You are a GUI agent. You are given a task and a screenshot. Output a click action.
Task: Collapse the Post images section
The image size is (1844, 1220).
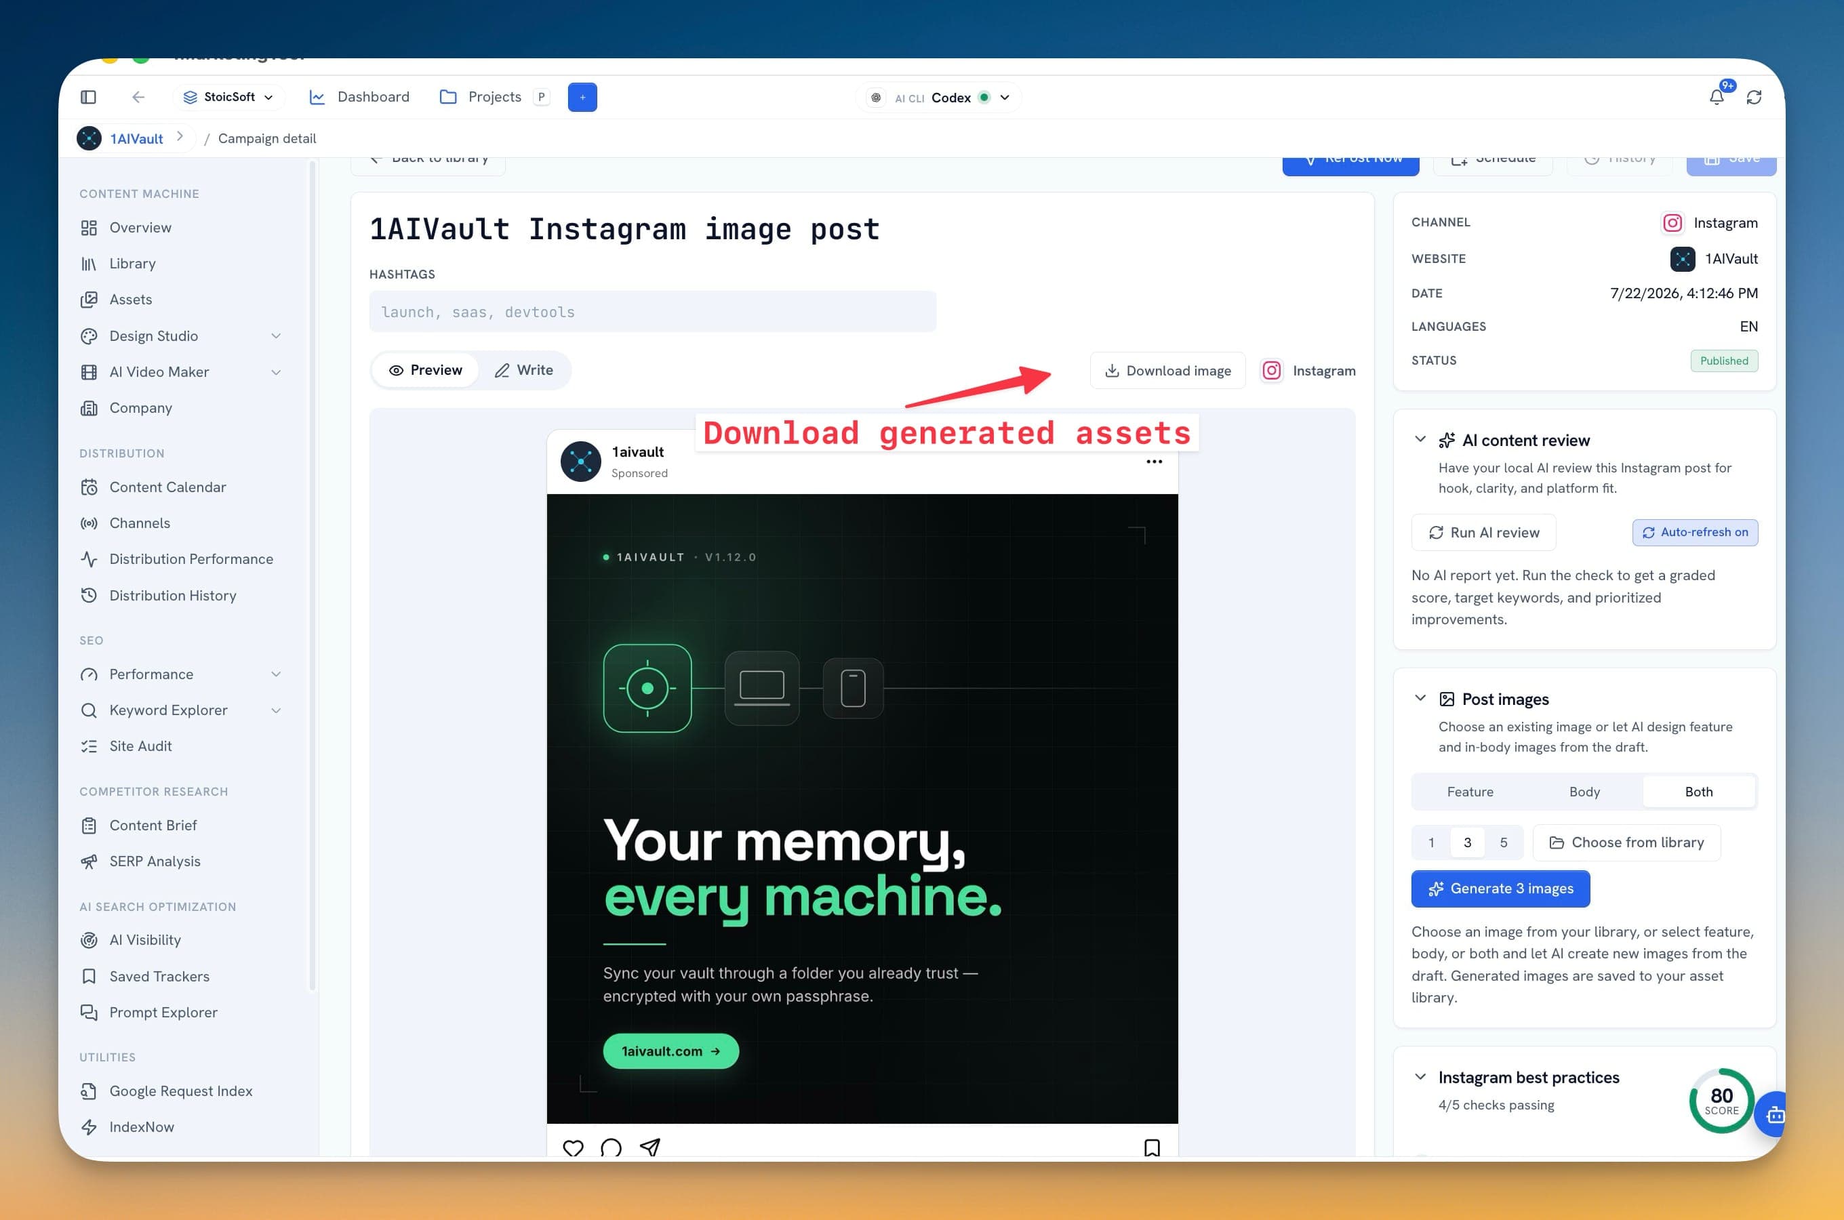click(x=1420, y=699)
